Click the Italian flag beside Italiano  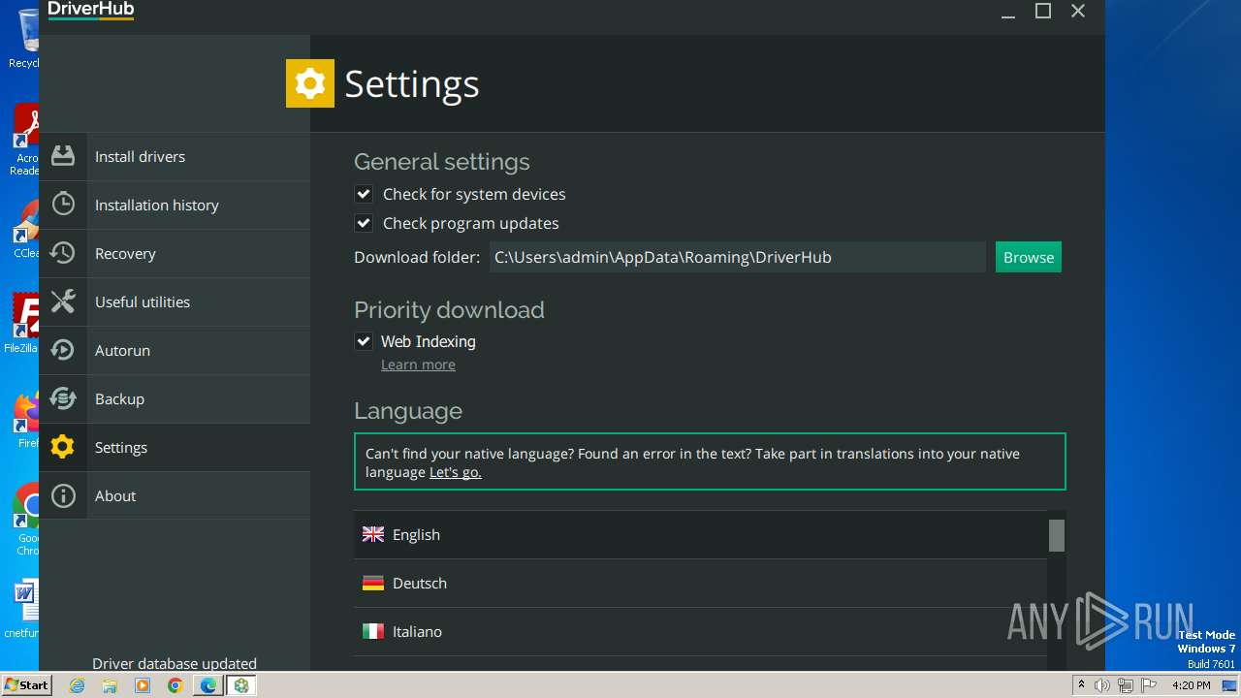coord(373,631)
